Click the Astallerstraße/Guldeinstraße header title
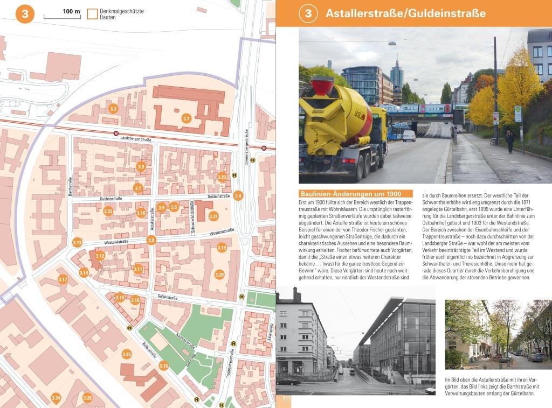This screenshot has width=552, height=408. (x=405, y=13)
